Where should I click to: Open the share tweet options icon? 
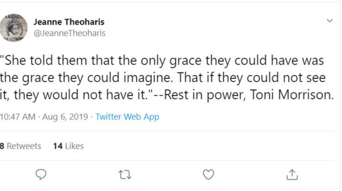292,174
